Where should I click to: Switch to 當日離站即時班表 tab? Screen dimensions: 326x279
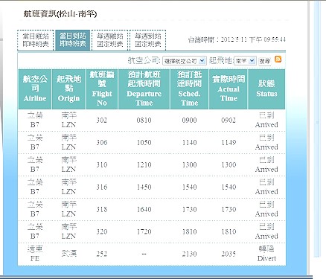(x=36, y=40)
